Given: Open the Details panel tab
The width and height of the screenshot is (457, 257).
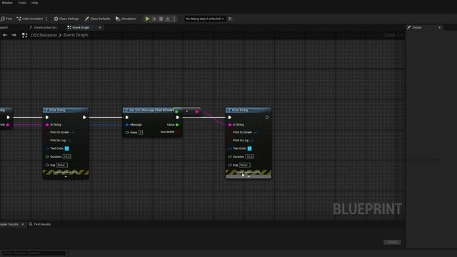Looking at the screenshot, I should 417,27.
